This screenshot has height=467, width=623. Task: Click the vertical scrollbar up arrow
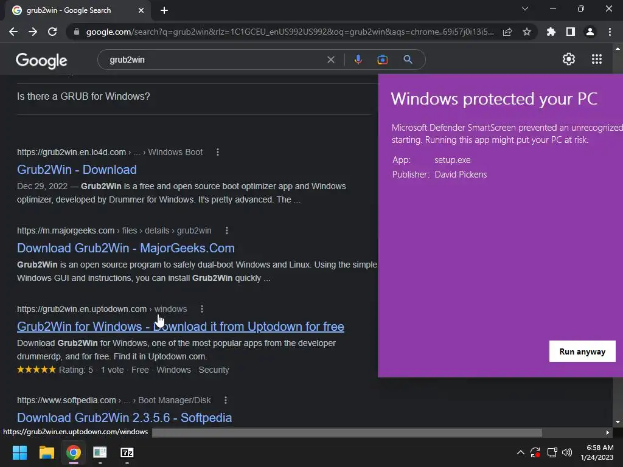click(x=618, y=49)
